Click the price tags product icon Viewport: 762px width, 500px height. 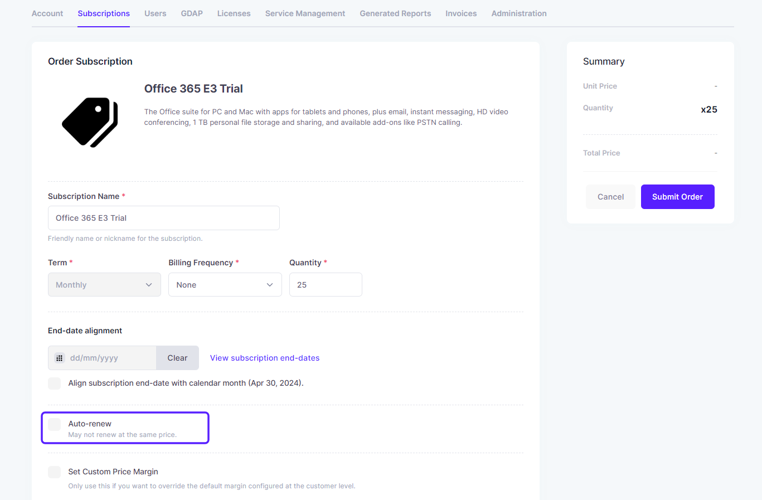pyautogui.click(x=90, y=122)
